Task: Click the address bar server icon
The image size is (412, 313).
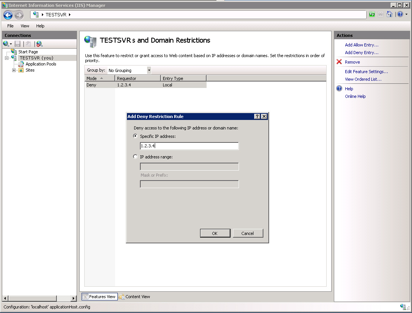Action: click(36, 14)
